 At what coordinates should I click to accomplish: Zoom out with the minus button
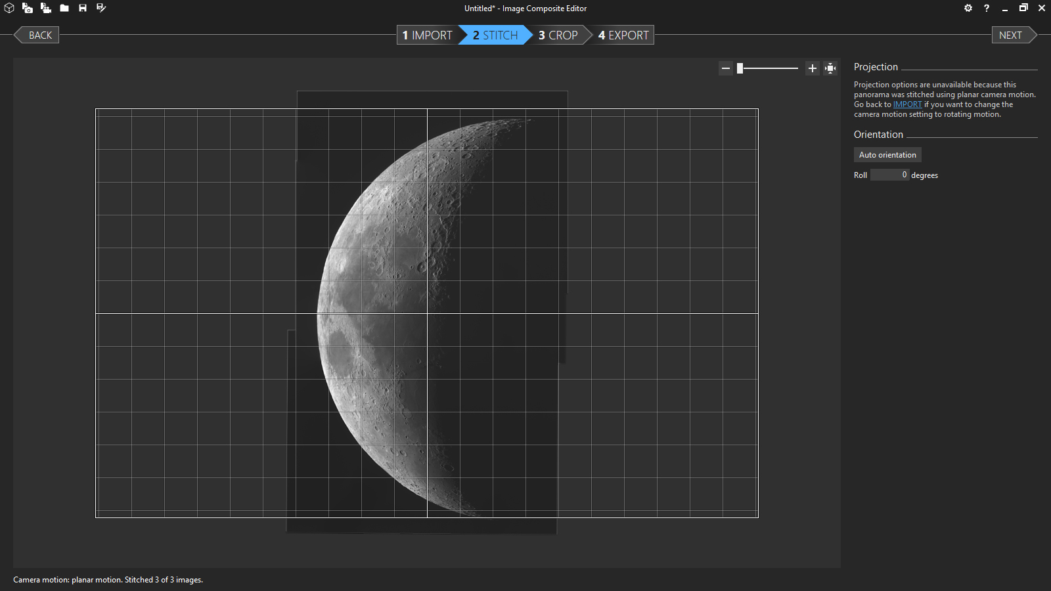tap(726, 68)
